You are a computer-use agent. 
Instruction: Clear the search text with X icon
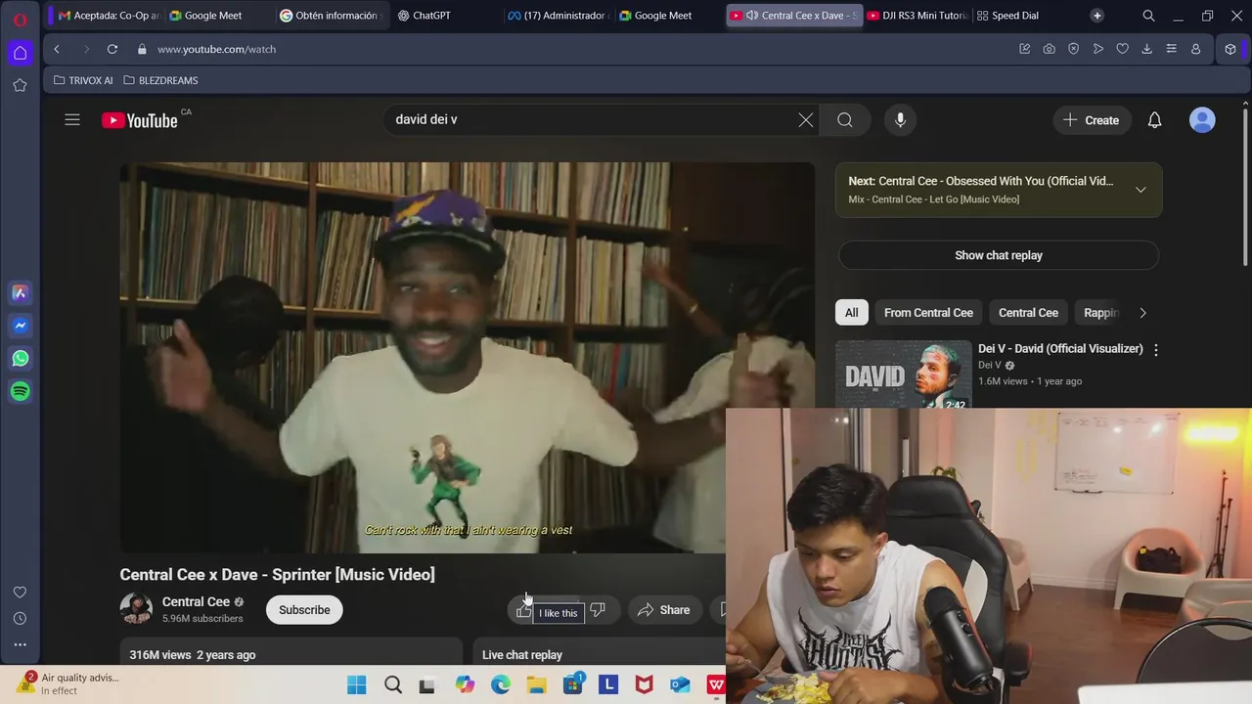point(805,120)
